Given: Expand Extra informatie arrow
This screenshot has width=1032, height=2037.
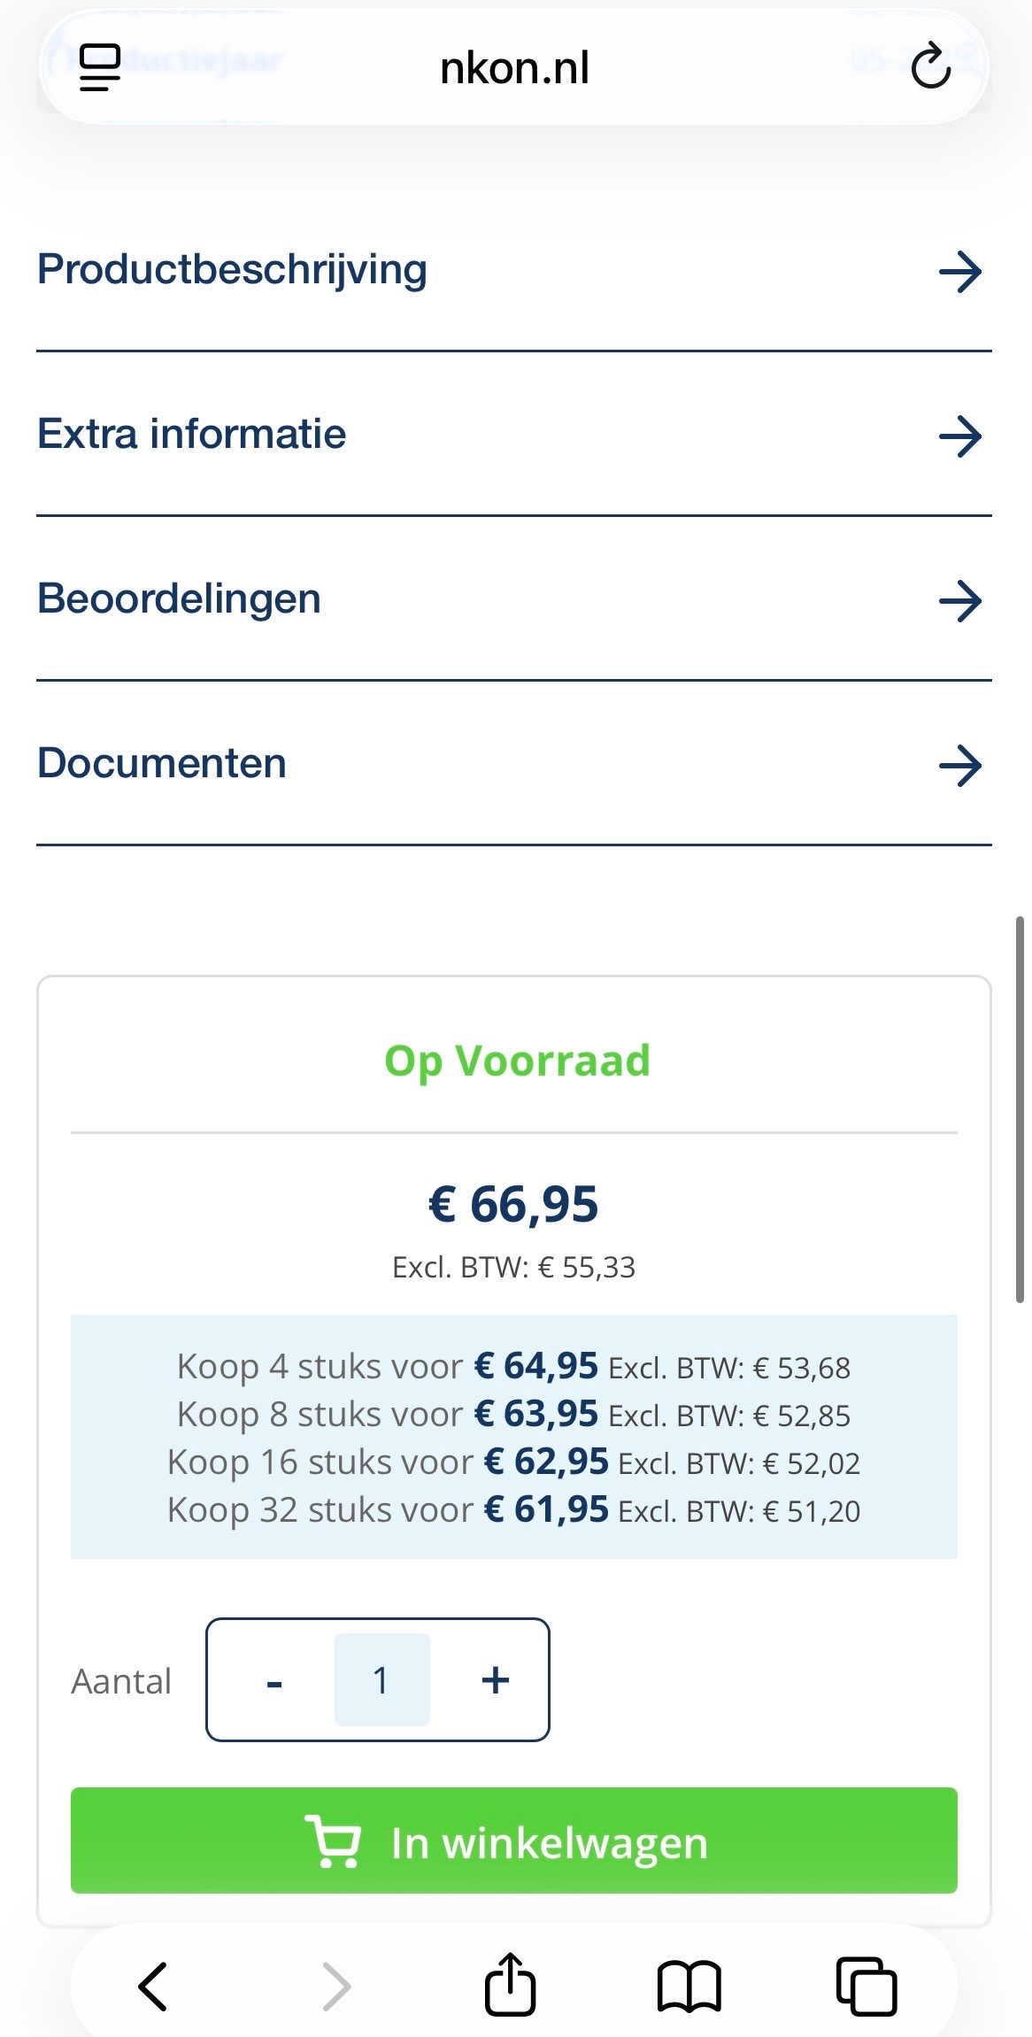Looking at the screenshot, I should pos(960,436).
